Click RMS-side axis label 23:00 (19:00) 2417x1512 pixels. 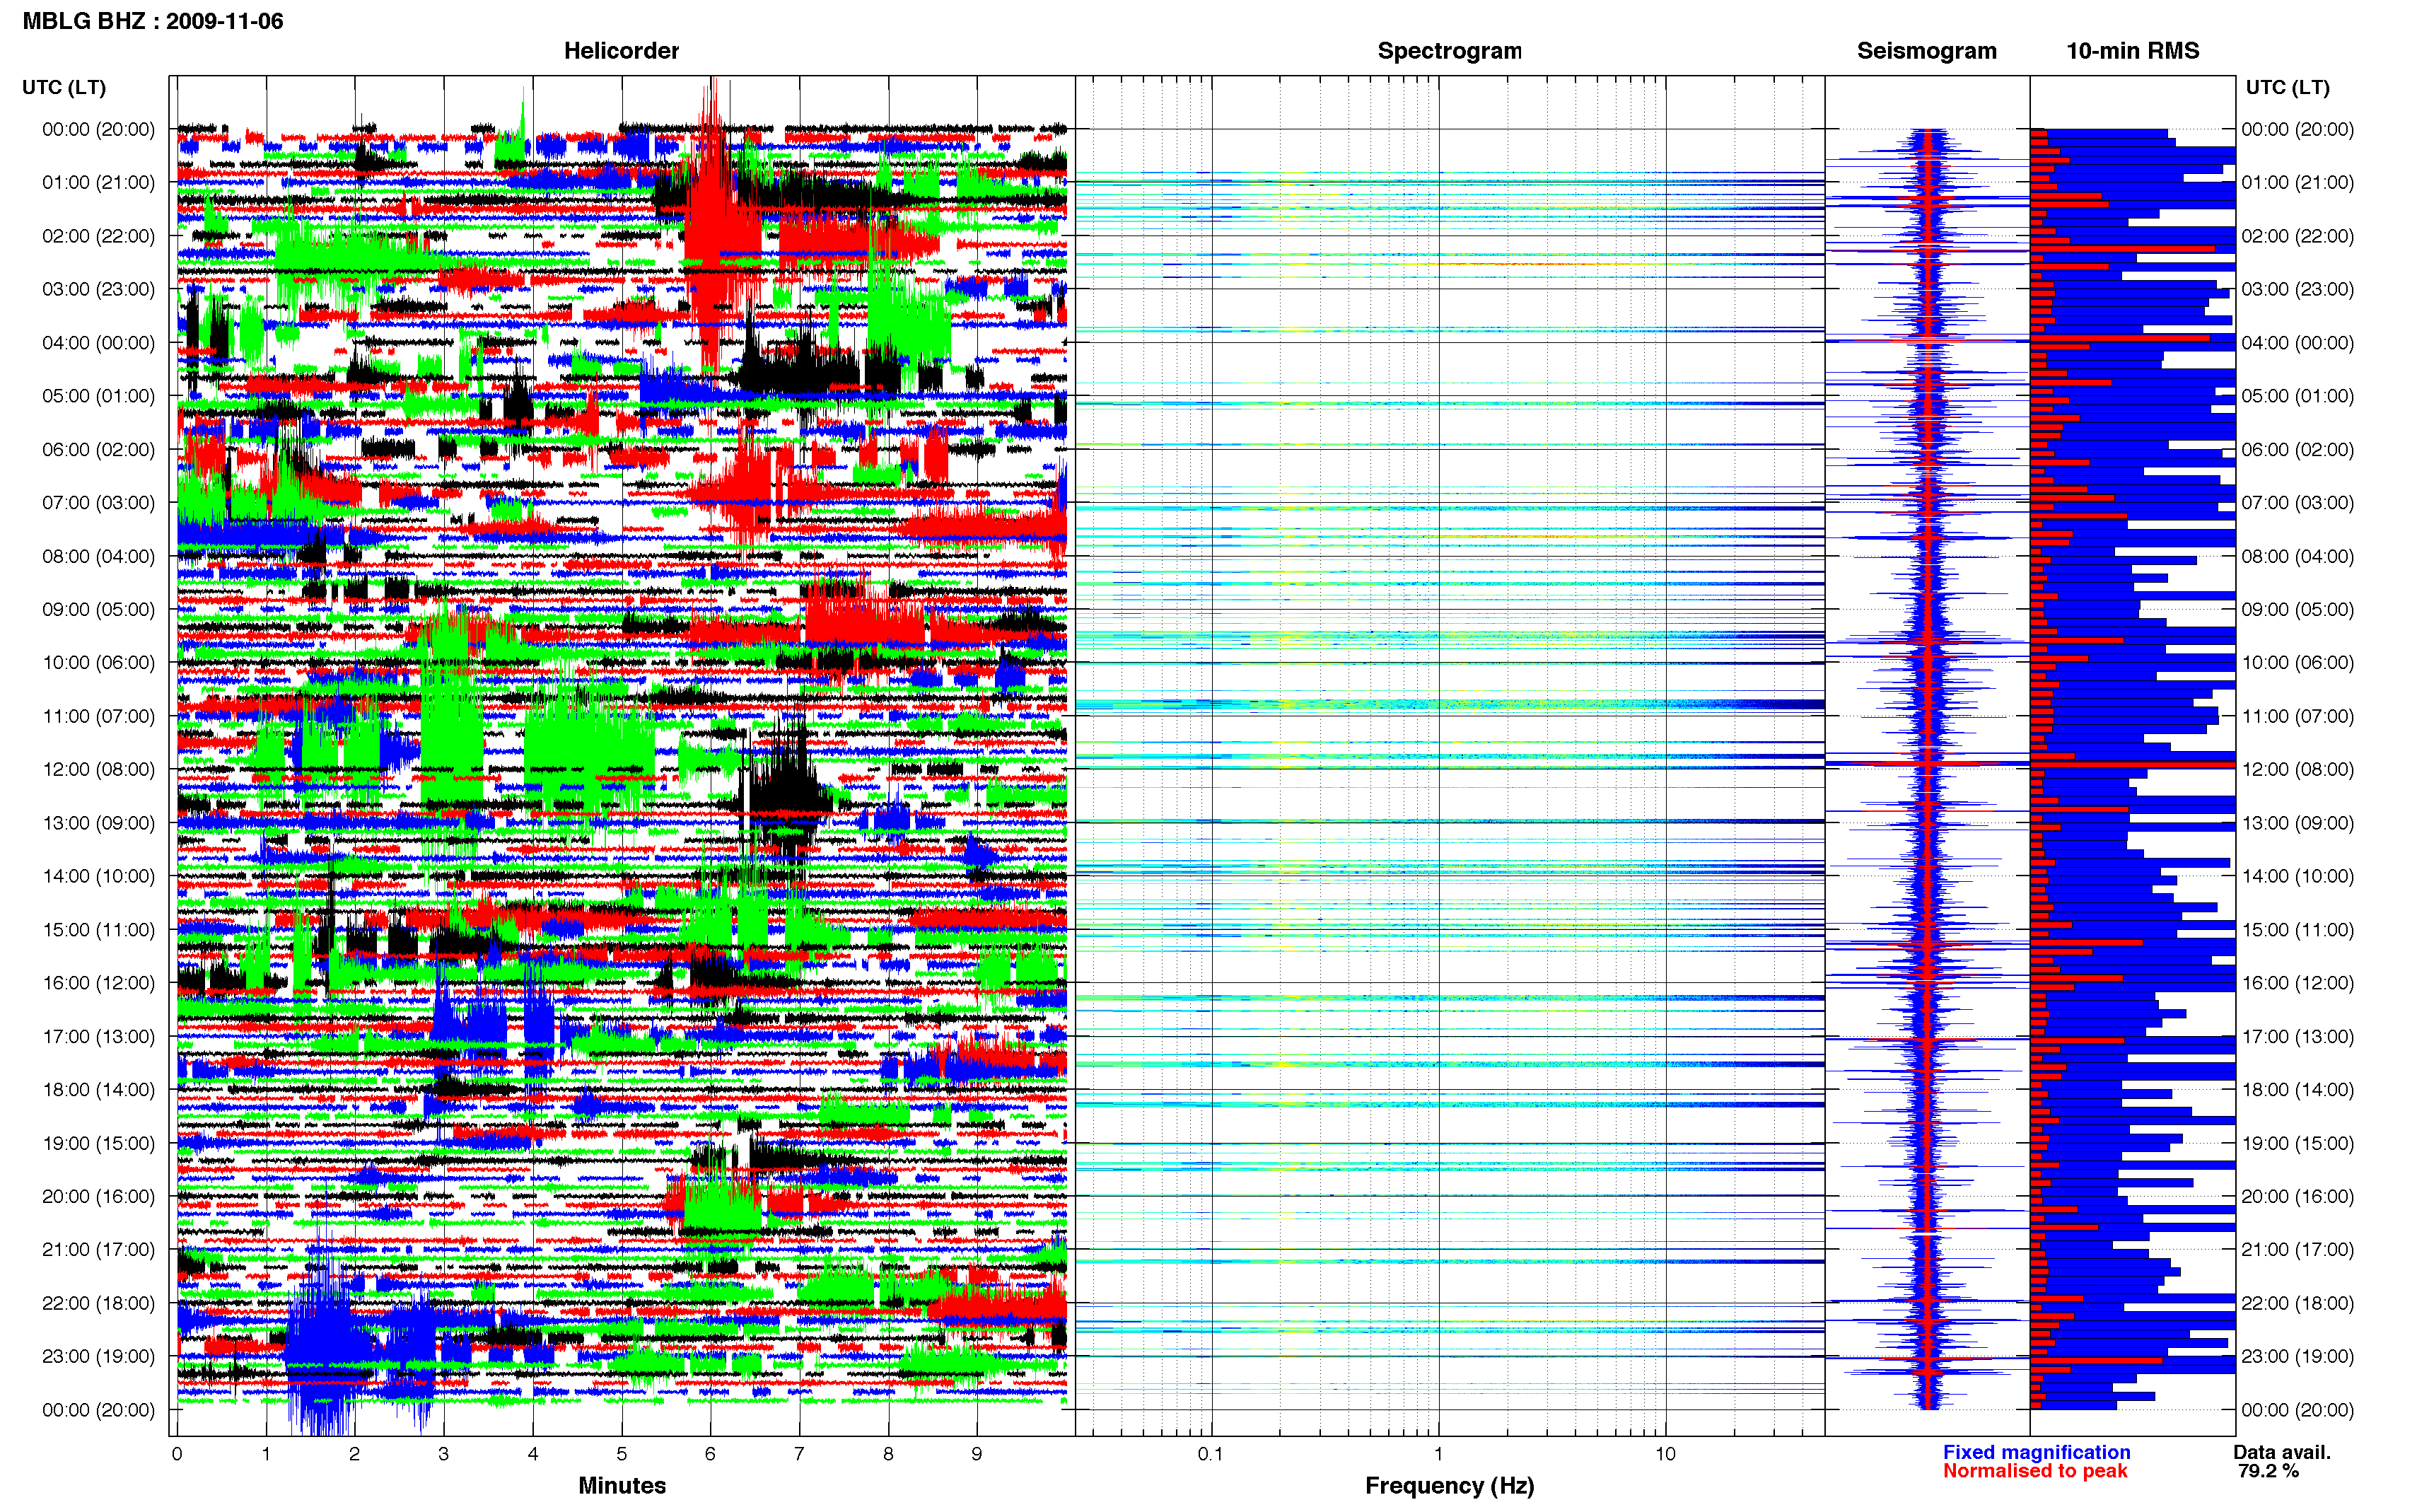pyautogui.click(x=2297, y=1356)
